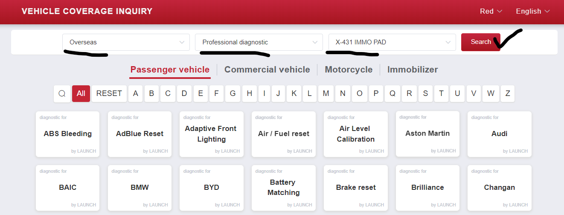The width and height of the screenshot is (564, 215).
Task: Filter brands by letter C
Action: point(168,93)
